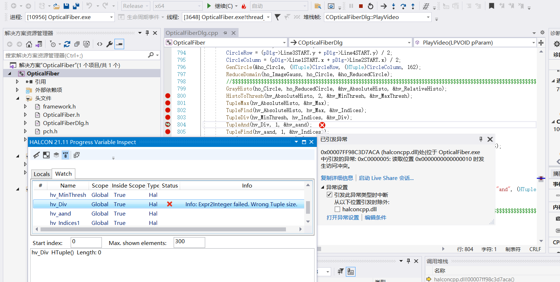The height and width of the screenshot is (282, 560).
Task: Open the thread [3648] dropdown
Action: pyautogui.click(x=226, y=17)
